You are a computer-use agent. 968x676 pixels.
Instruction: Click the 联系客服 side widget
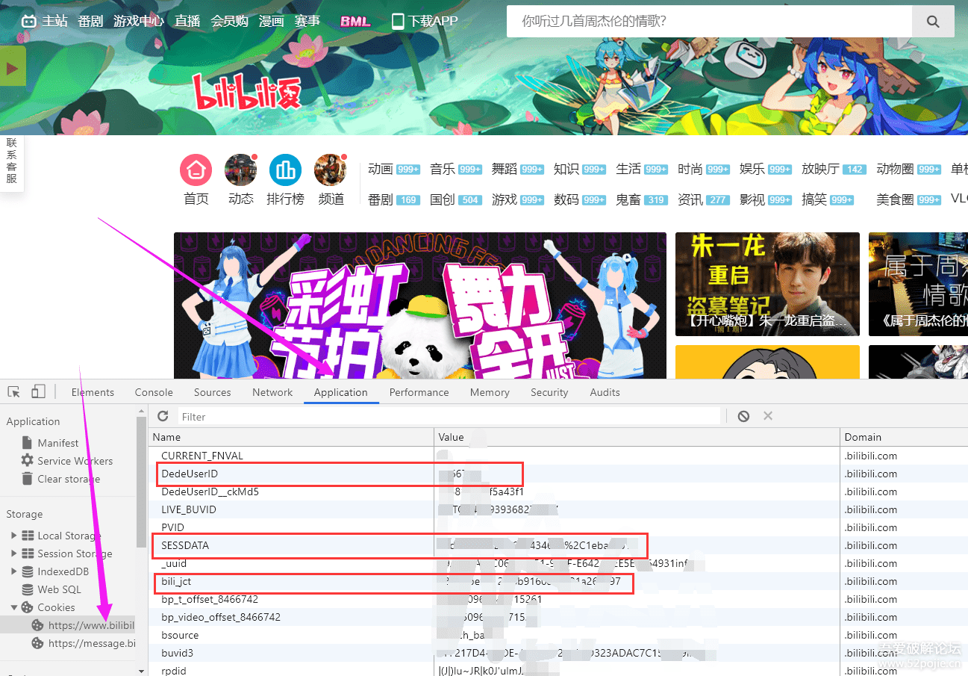coord(12,161)
